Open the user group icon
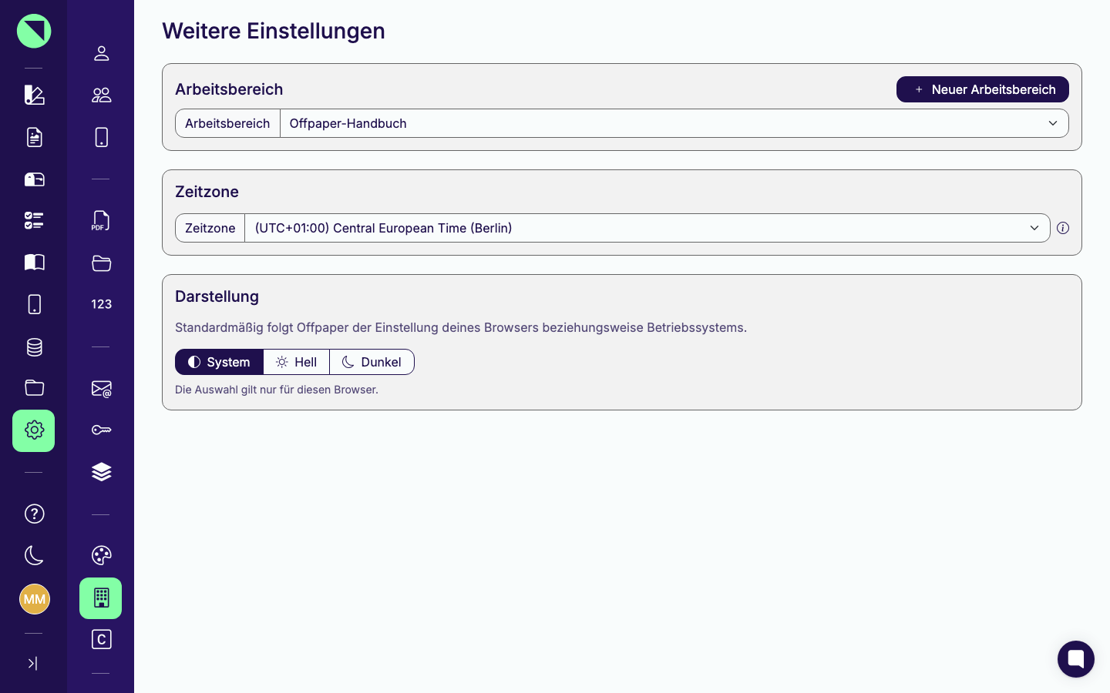This screenshot has width=1110, height=693. point(101,95)
